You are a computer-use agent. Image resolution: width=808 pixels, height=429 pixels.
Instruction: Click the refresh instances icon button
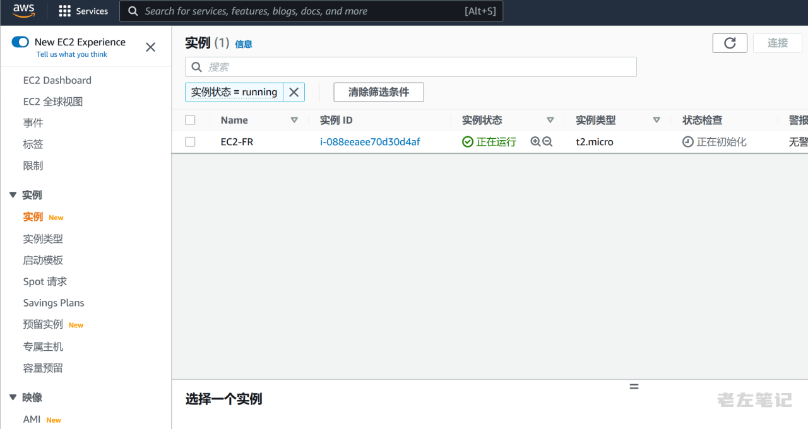tap(730, 43)
